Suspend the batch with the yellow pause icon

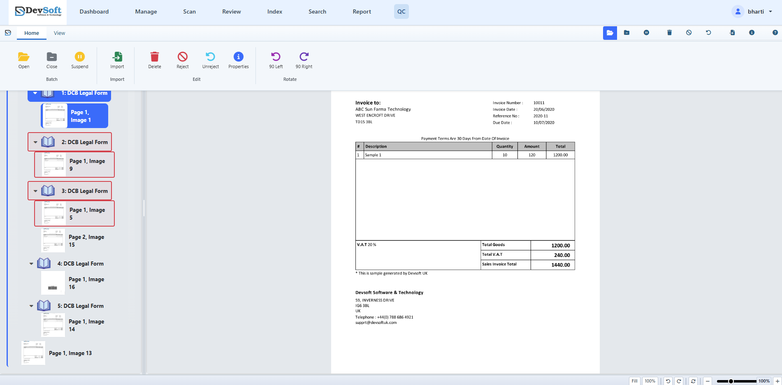tap(80, 57)
